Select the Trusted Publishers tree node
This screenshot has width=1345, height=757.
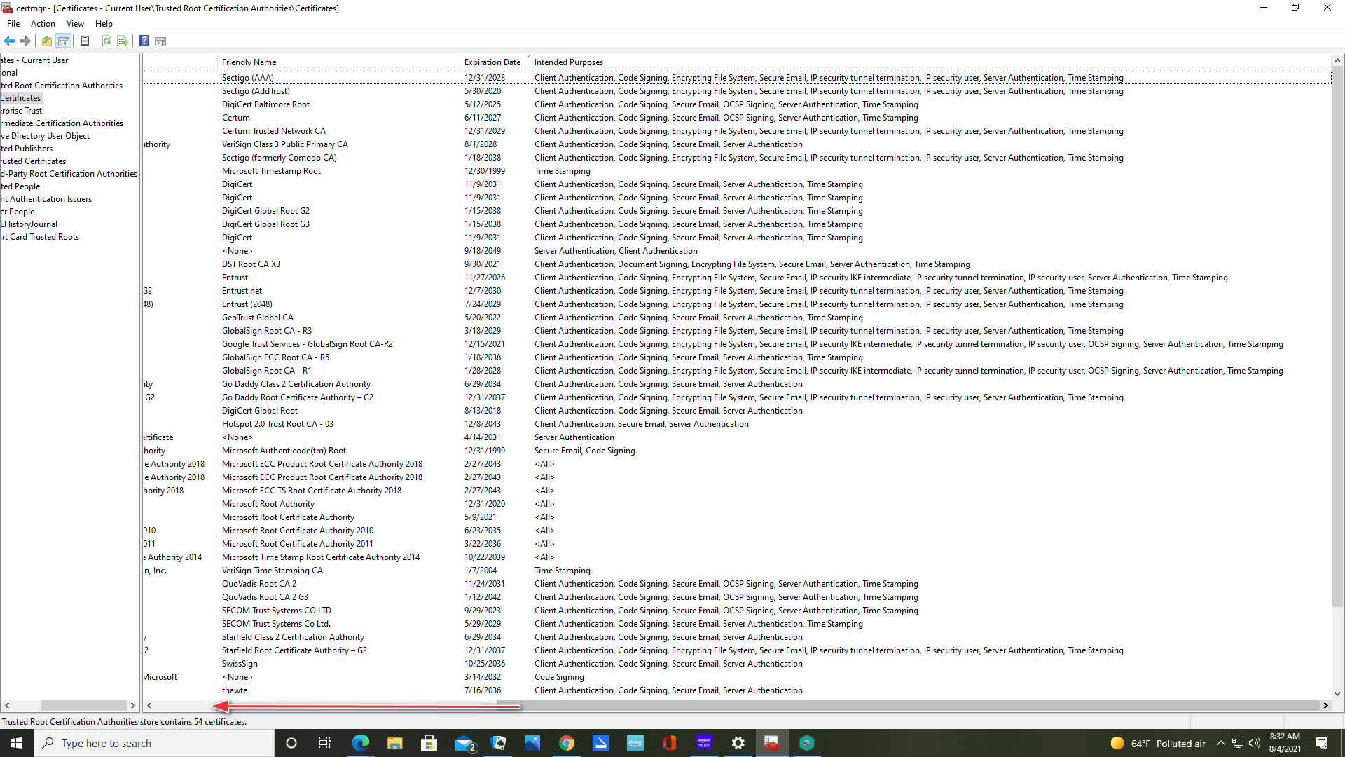click(27, 149)
